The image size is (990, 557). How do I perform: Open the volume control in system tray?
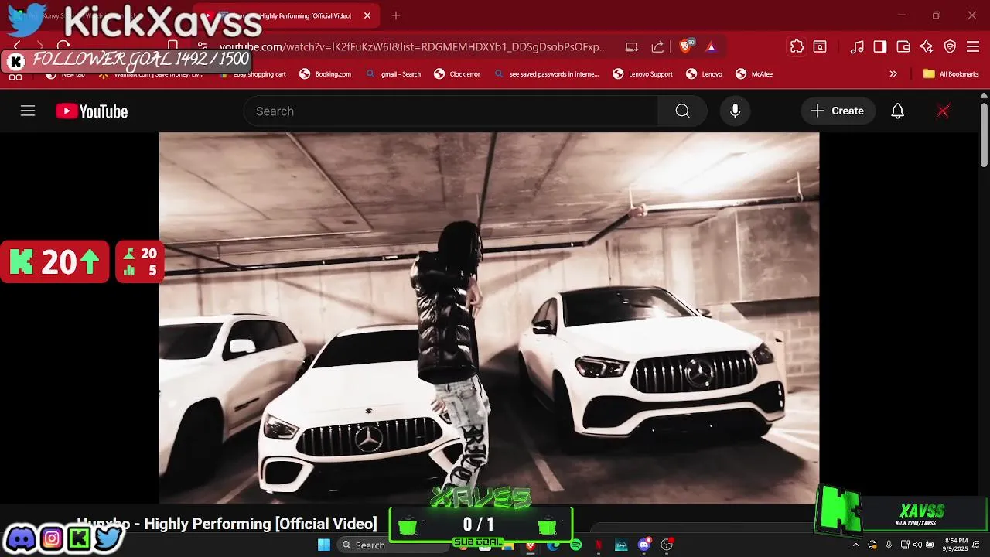pos(917,545)
